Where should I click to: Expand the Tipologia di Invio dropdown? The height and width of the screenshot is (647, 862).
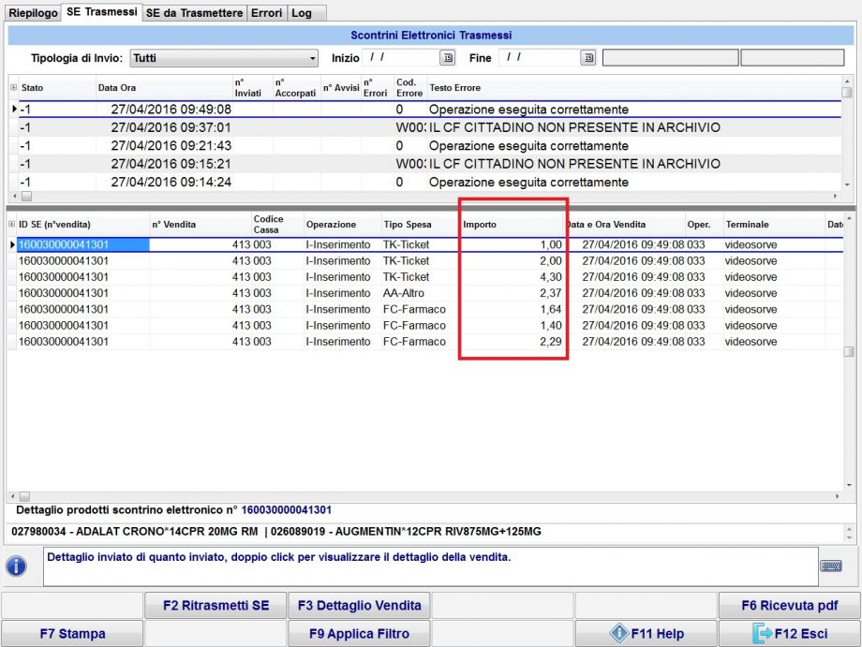[x=313, y=58]
